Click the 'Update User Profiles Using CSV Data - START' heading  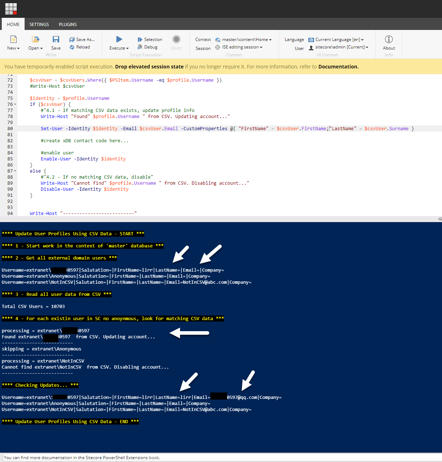73,234
